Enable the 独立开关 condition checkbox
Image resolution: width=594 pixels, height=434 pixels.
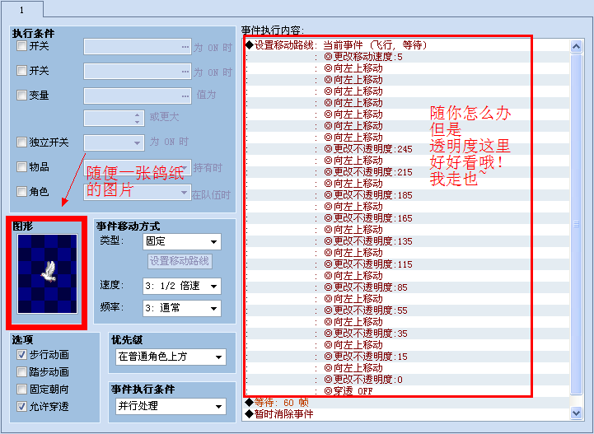pyautogui.click(x=21, y=142)
